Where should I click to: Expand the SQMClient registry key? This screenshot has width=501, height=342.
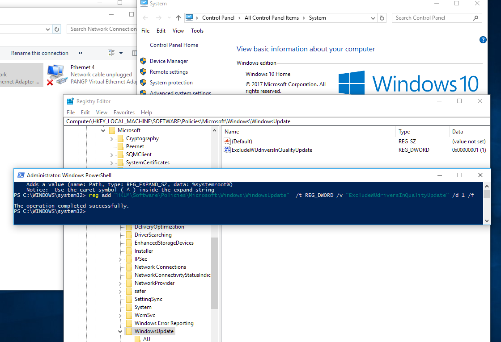pos(111,155)
